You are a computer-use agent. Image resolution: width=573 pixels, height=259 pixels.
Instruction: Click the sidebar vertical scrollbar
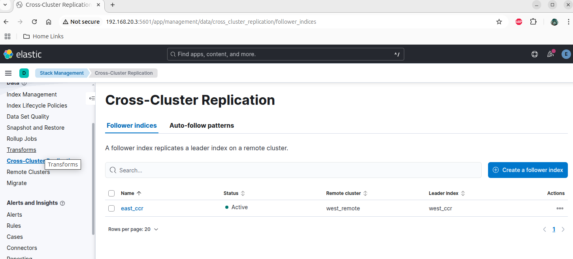coord(93,179)
